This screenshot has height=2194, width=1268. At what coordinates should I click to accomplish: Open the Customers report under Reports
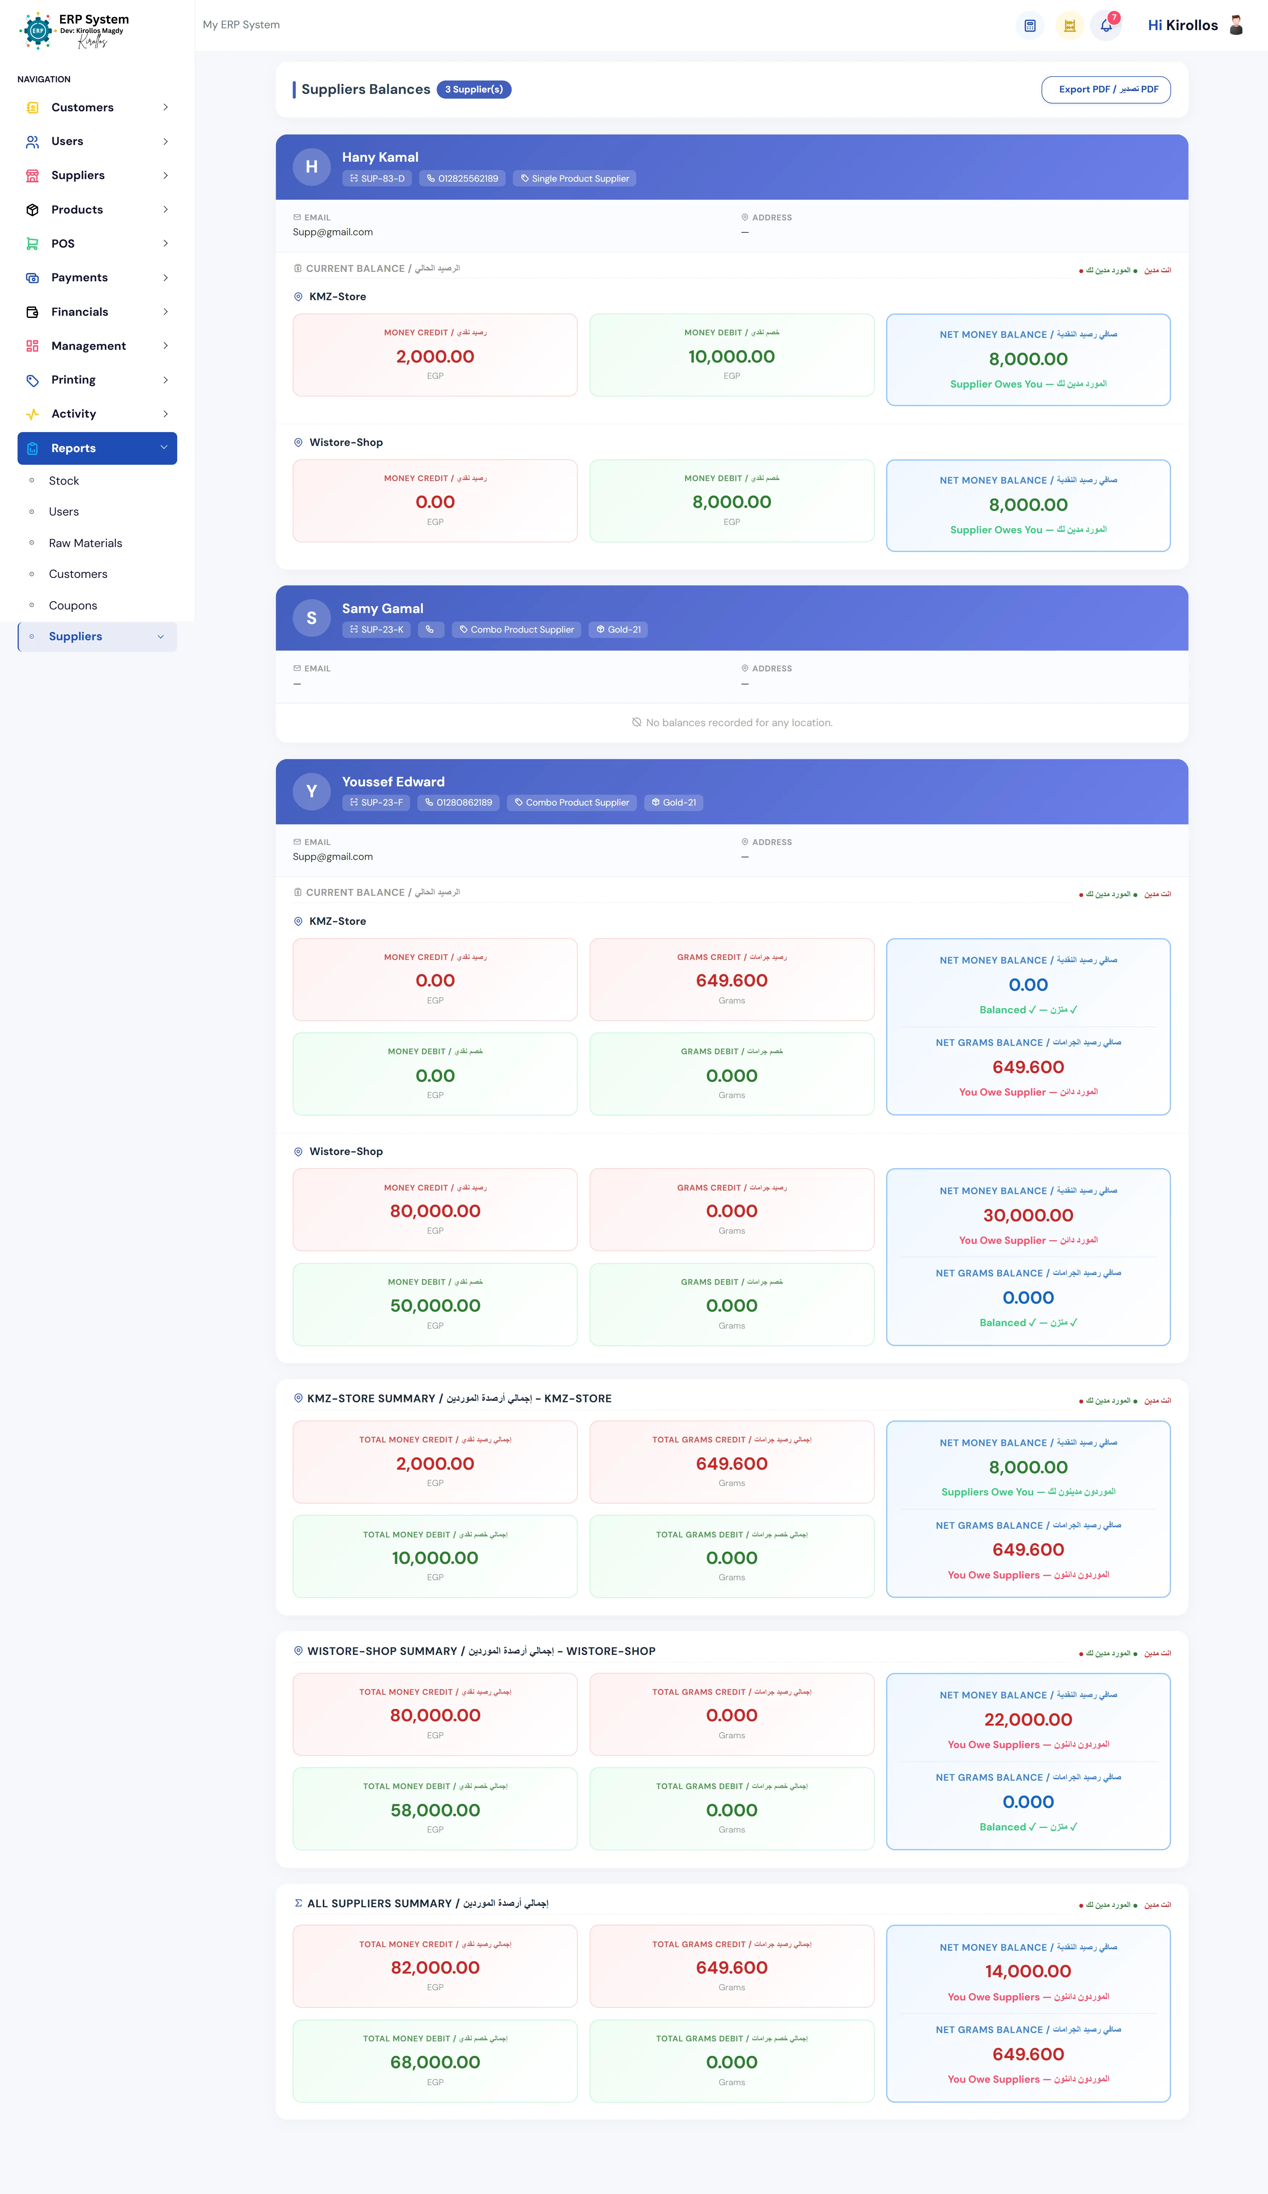point(78,575)
